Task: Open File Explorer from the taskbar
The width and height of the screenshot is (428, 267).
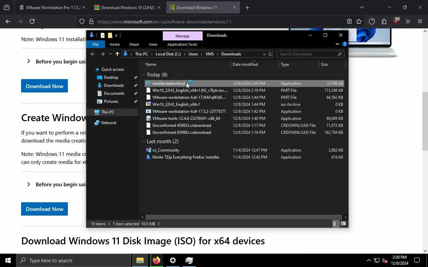Action: [140, 260]
